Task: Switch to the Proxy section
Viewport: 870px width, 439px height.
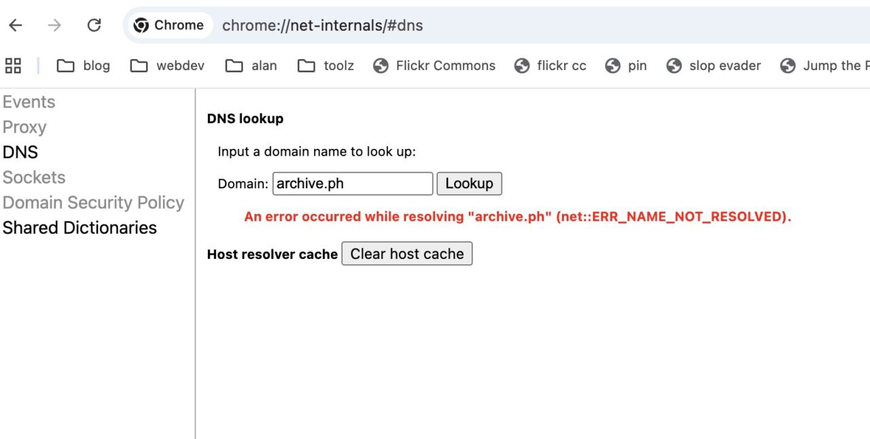Action: click(24, 127)
